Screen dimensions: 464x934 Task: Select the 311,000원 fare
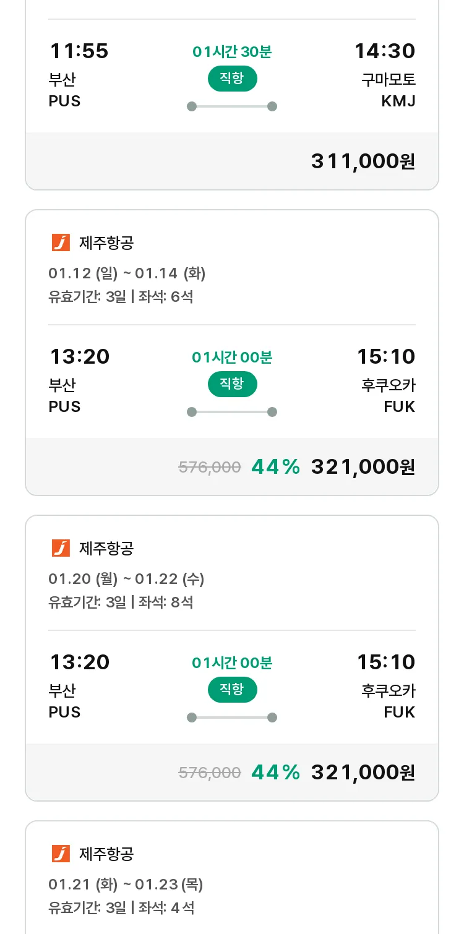coord(363,161)
